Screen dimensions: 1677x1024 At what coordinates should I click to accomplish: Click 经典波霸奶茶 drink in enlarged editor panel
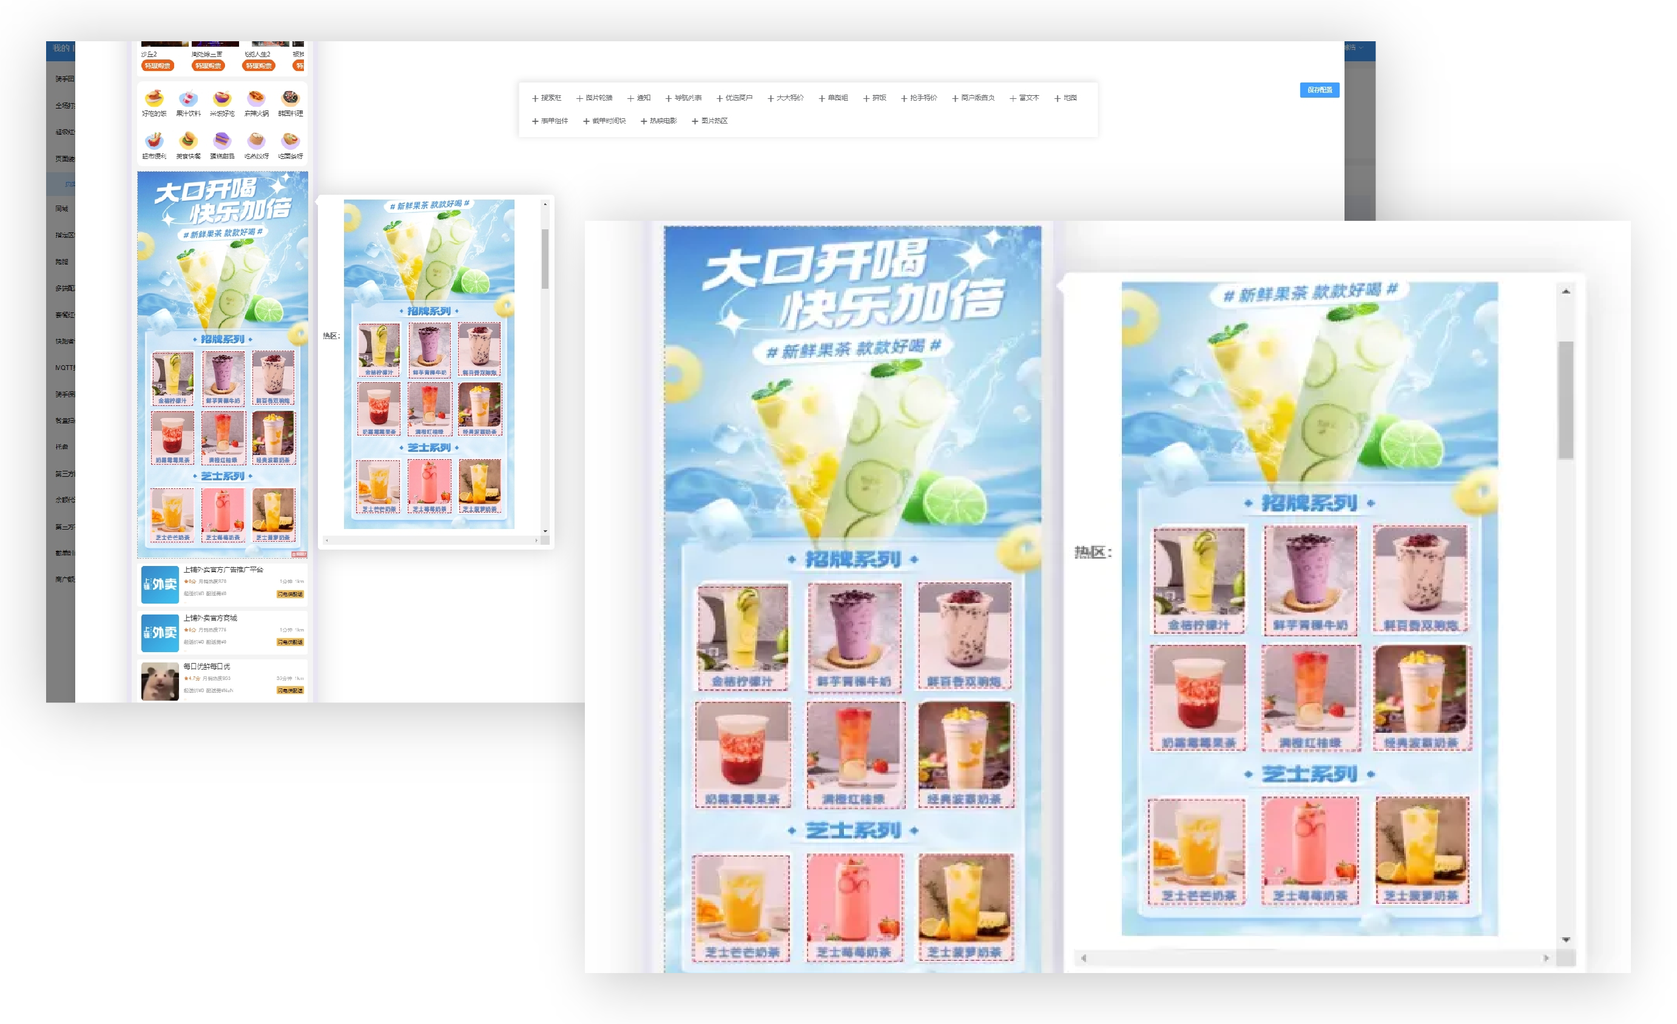pyautogui.click(x=1422, y=698)
